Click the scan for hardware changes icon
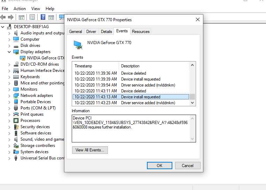This screenshot has width=266, height=190. tap(62, 17)
